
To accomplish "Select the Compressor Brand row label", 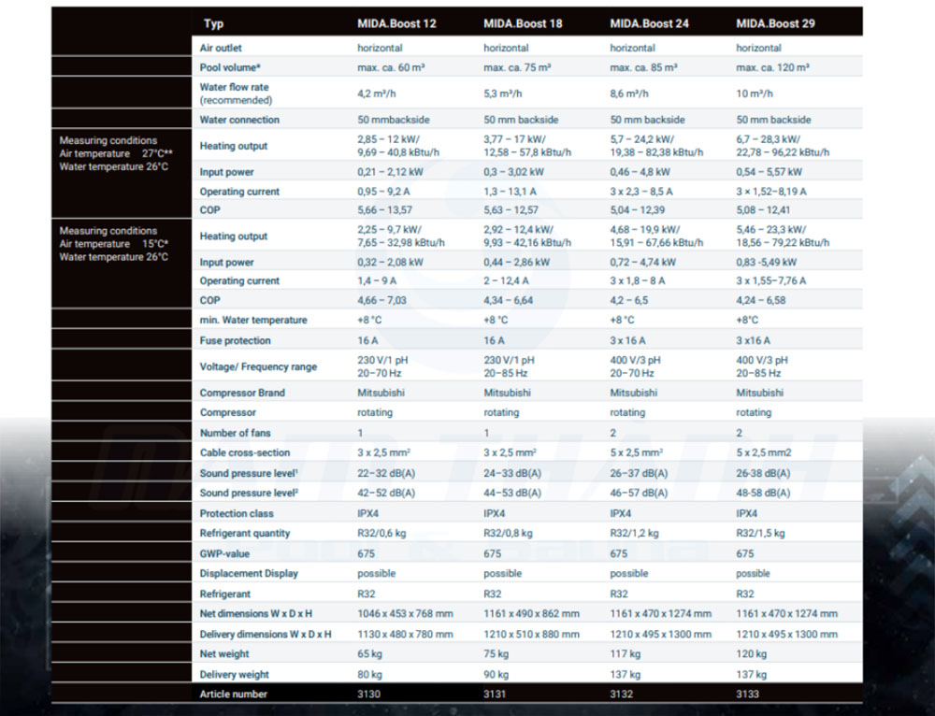I will (x=242, y=393).
